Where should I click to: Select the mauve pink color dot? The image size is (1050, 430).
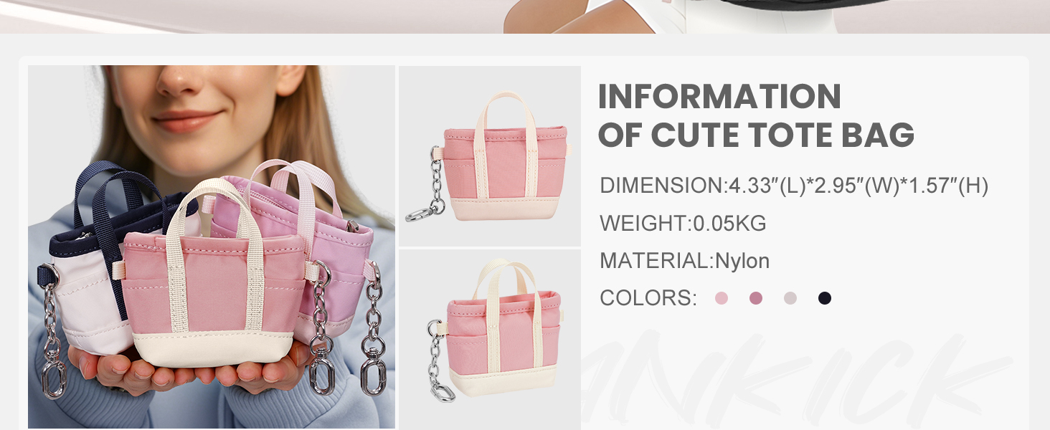click(756, 298)
